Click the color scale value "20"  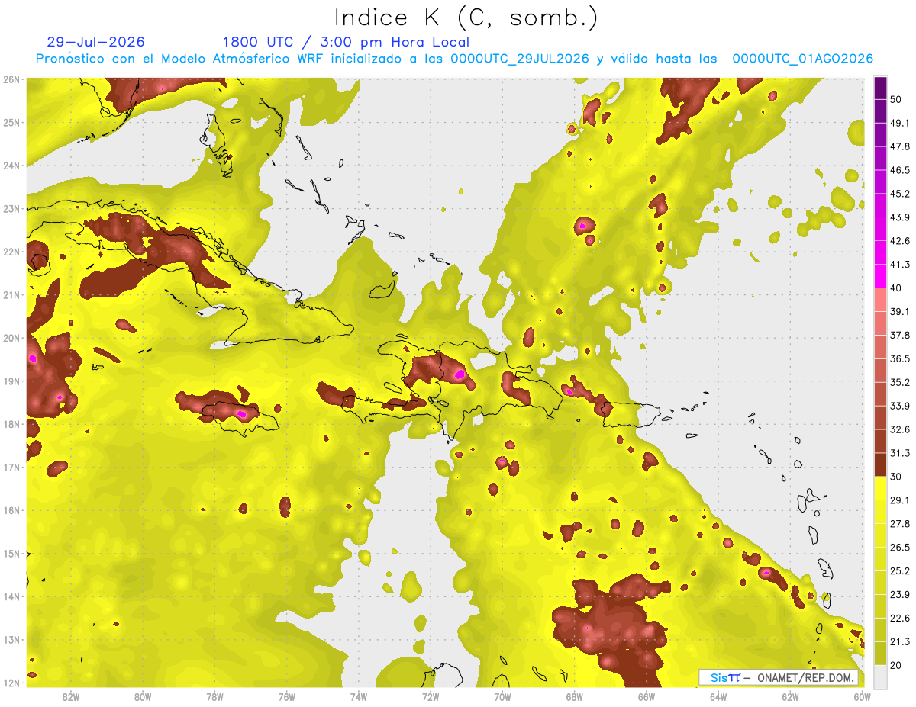point(897,665)
